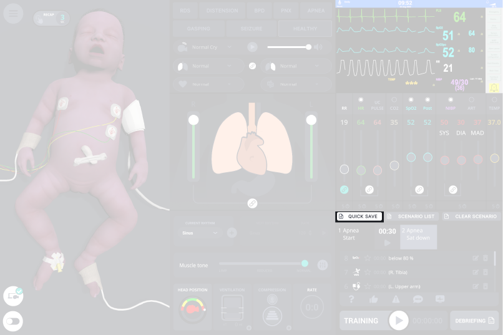The width and height of the screenshot is (503, 335).
Task: Delete the 'below 80 %' event entry
Action: click(486, 258)
